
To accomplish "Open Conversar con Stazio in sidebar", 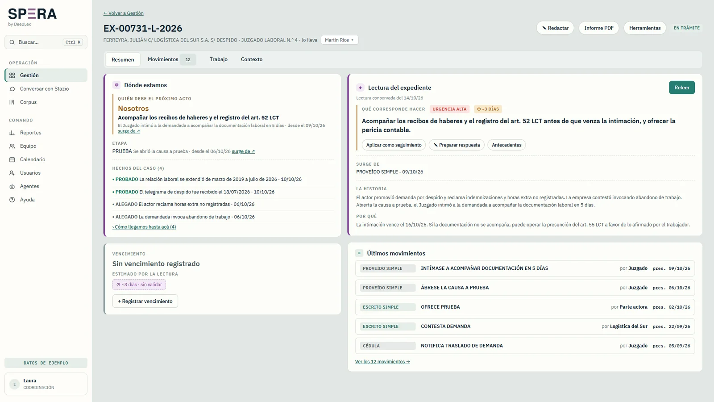I will click(x=46, y=89).
